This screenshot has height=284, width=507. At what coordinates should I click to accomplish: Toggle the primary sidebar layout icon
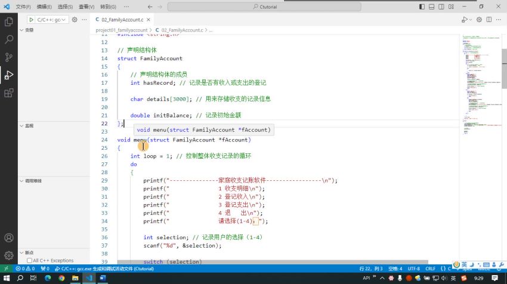[422, 7]
